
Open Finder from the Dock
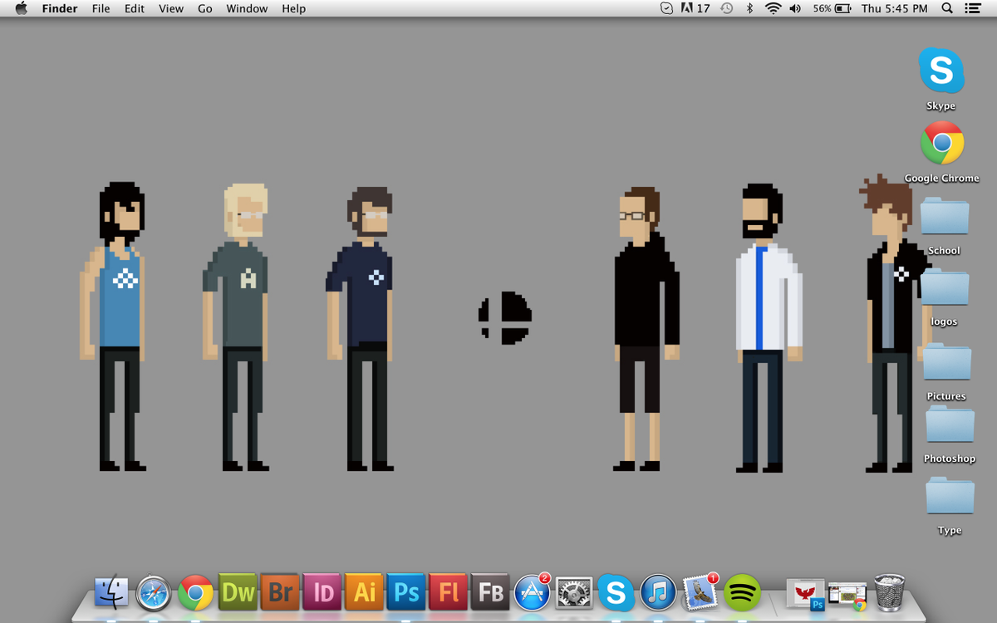pyautogui.click(x=111, y=593)
